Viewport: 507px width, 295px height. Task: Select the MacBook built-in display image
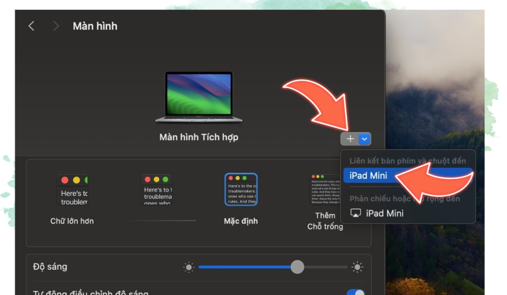point(199,96)
